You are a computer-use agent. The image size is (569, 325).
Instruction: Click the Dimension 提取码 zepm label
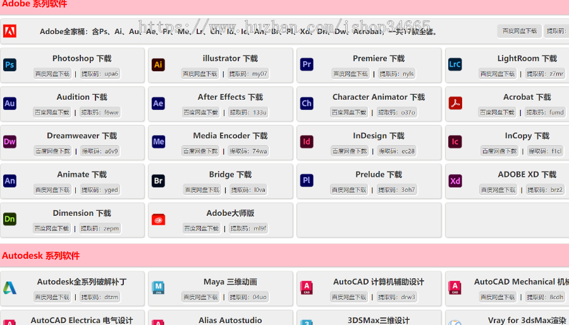tap(100, 228)
